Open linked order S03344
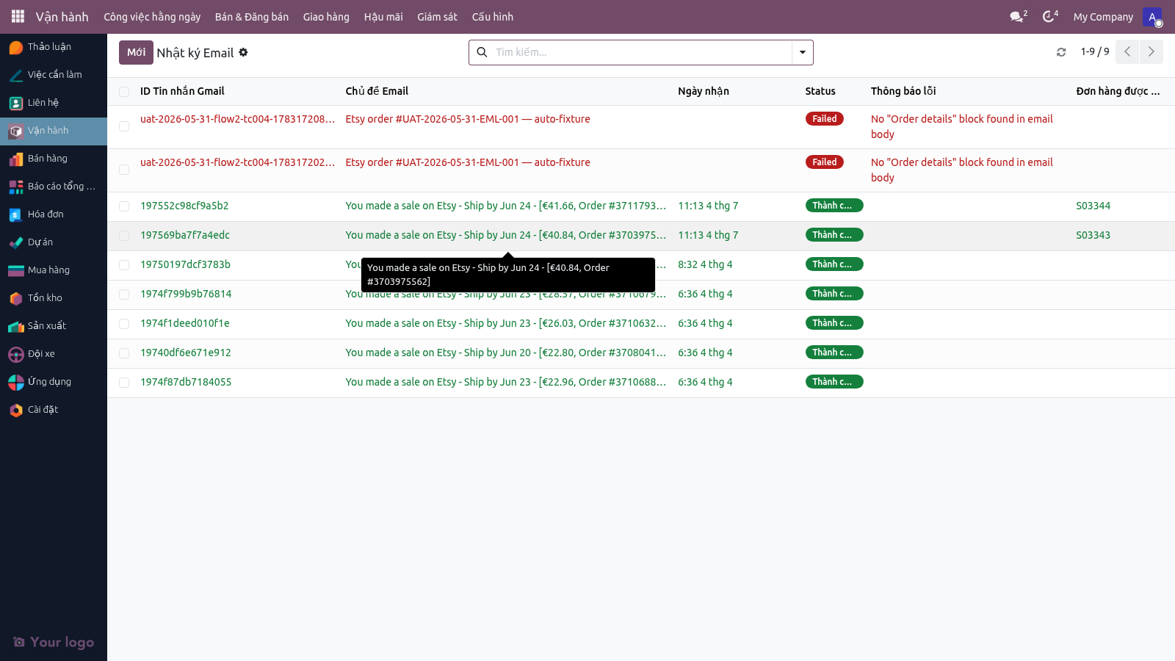Screen dimensions: 1175x661 (1093, 206)
